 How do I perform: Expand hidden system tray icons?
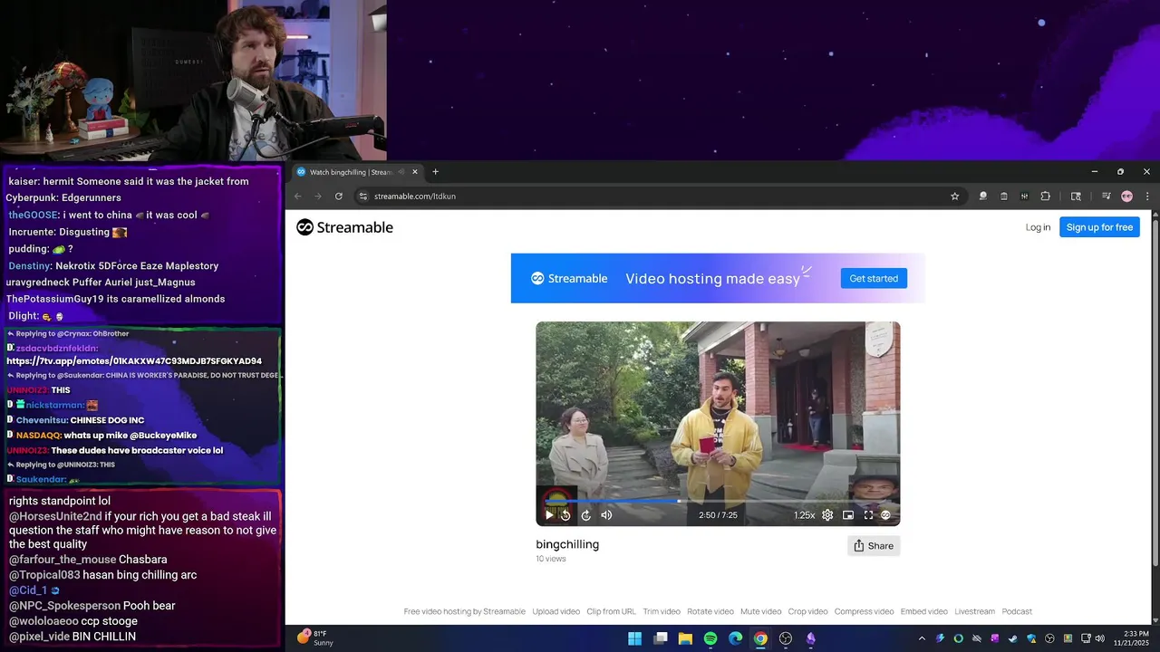coord(922,638)
